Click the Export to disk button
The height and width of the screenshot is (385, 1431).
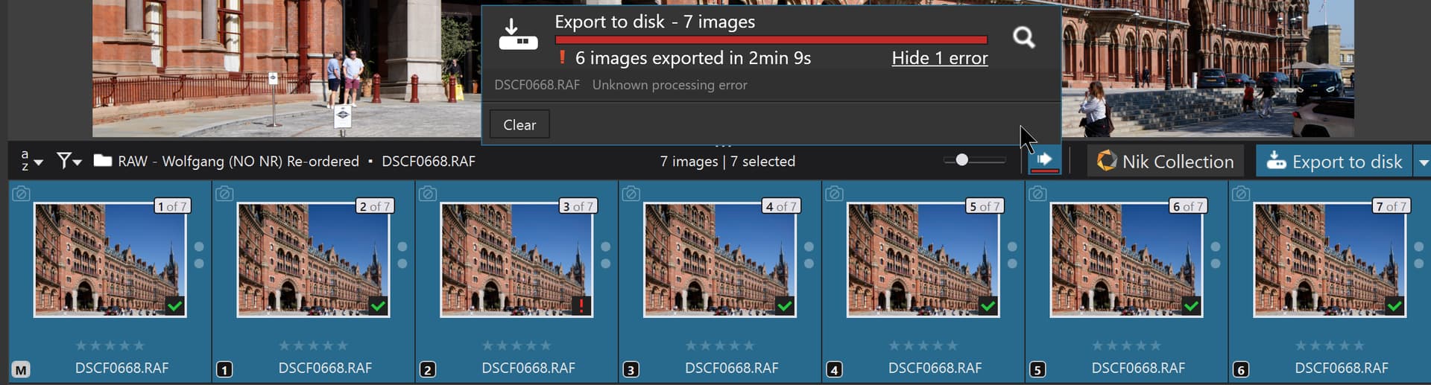pos(1334,162)
